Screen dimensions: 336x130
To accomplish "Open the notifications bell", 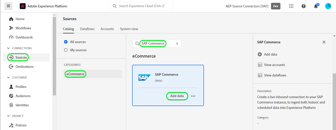I will (x=316, y=6).
